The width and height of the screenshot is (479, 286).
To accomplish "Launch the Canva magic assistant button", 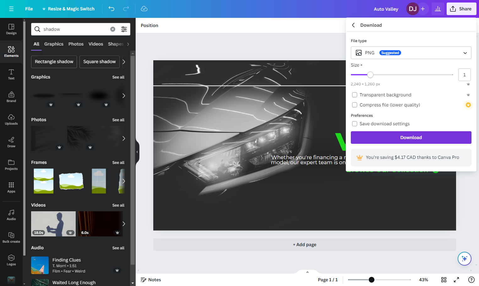I will tap(465, 259).
